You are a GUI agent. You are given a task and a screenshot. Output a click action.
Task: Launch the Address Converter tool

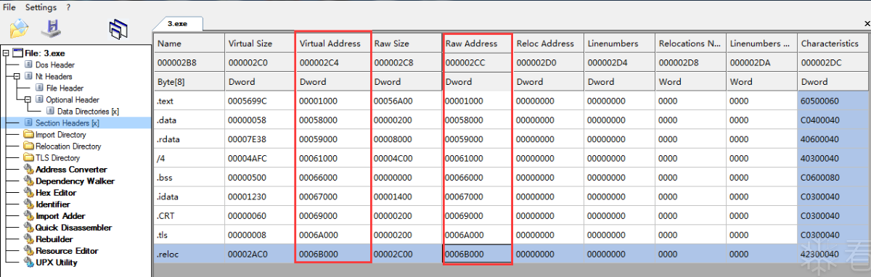(71, 169)
